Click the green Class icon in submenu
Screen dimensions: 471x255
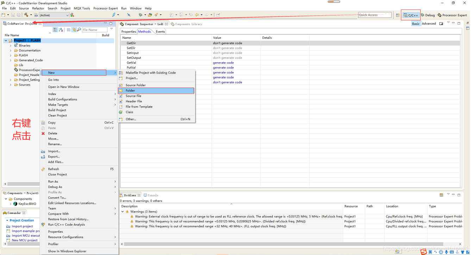click(x=121, y=112)
